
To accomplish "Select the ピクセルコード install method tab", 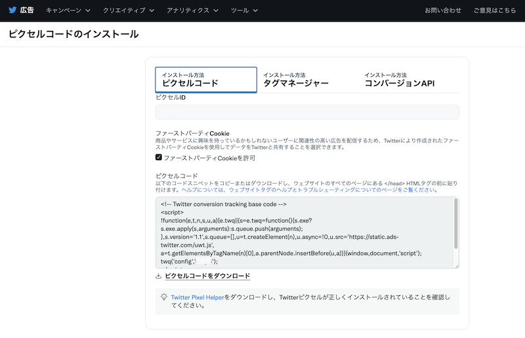I will point(206,79).
